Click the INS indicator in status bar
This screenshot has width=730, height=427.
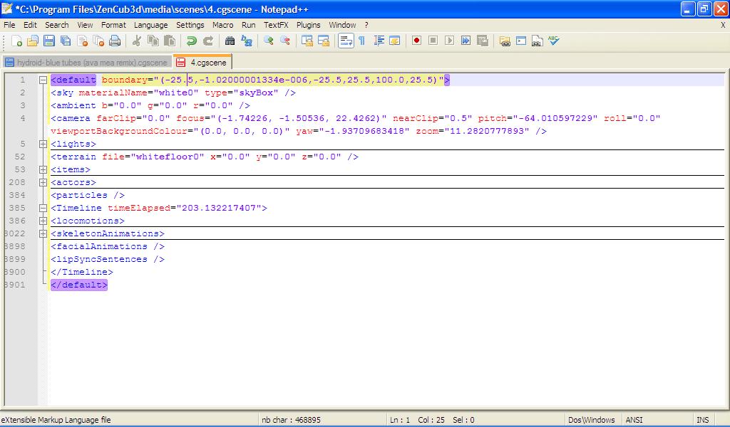coord(702,420)
